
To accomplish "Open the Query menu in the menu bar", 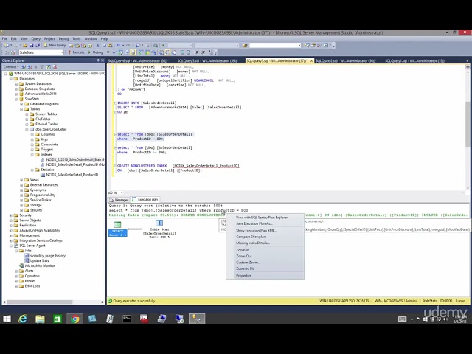I will [x=35, y=39].
